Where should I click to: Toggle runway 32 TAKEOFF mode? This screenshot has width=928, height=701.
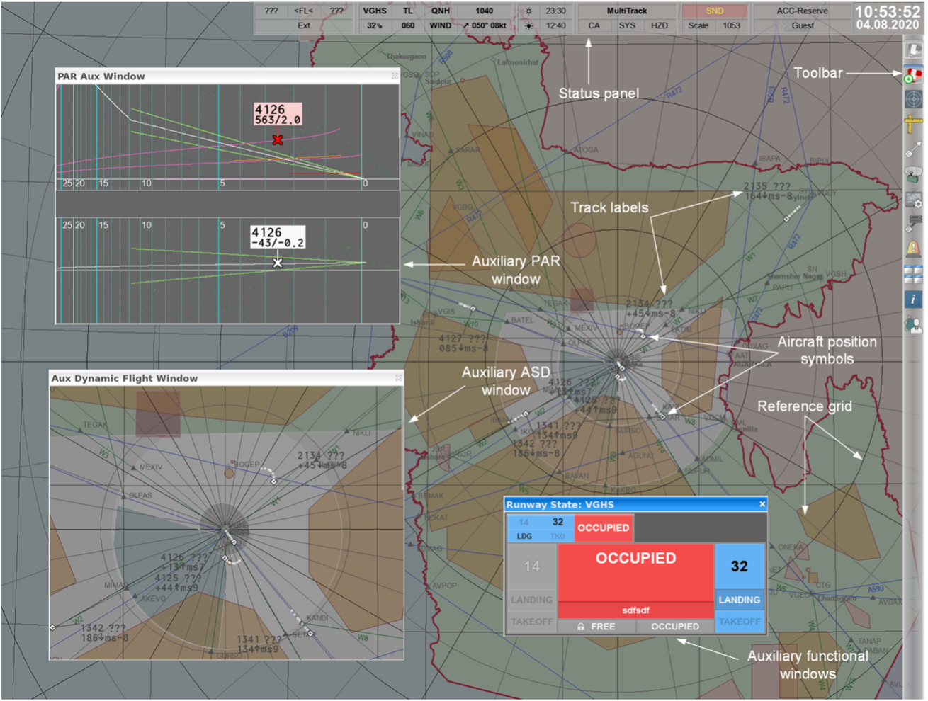pos(739,622)
